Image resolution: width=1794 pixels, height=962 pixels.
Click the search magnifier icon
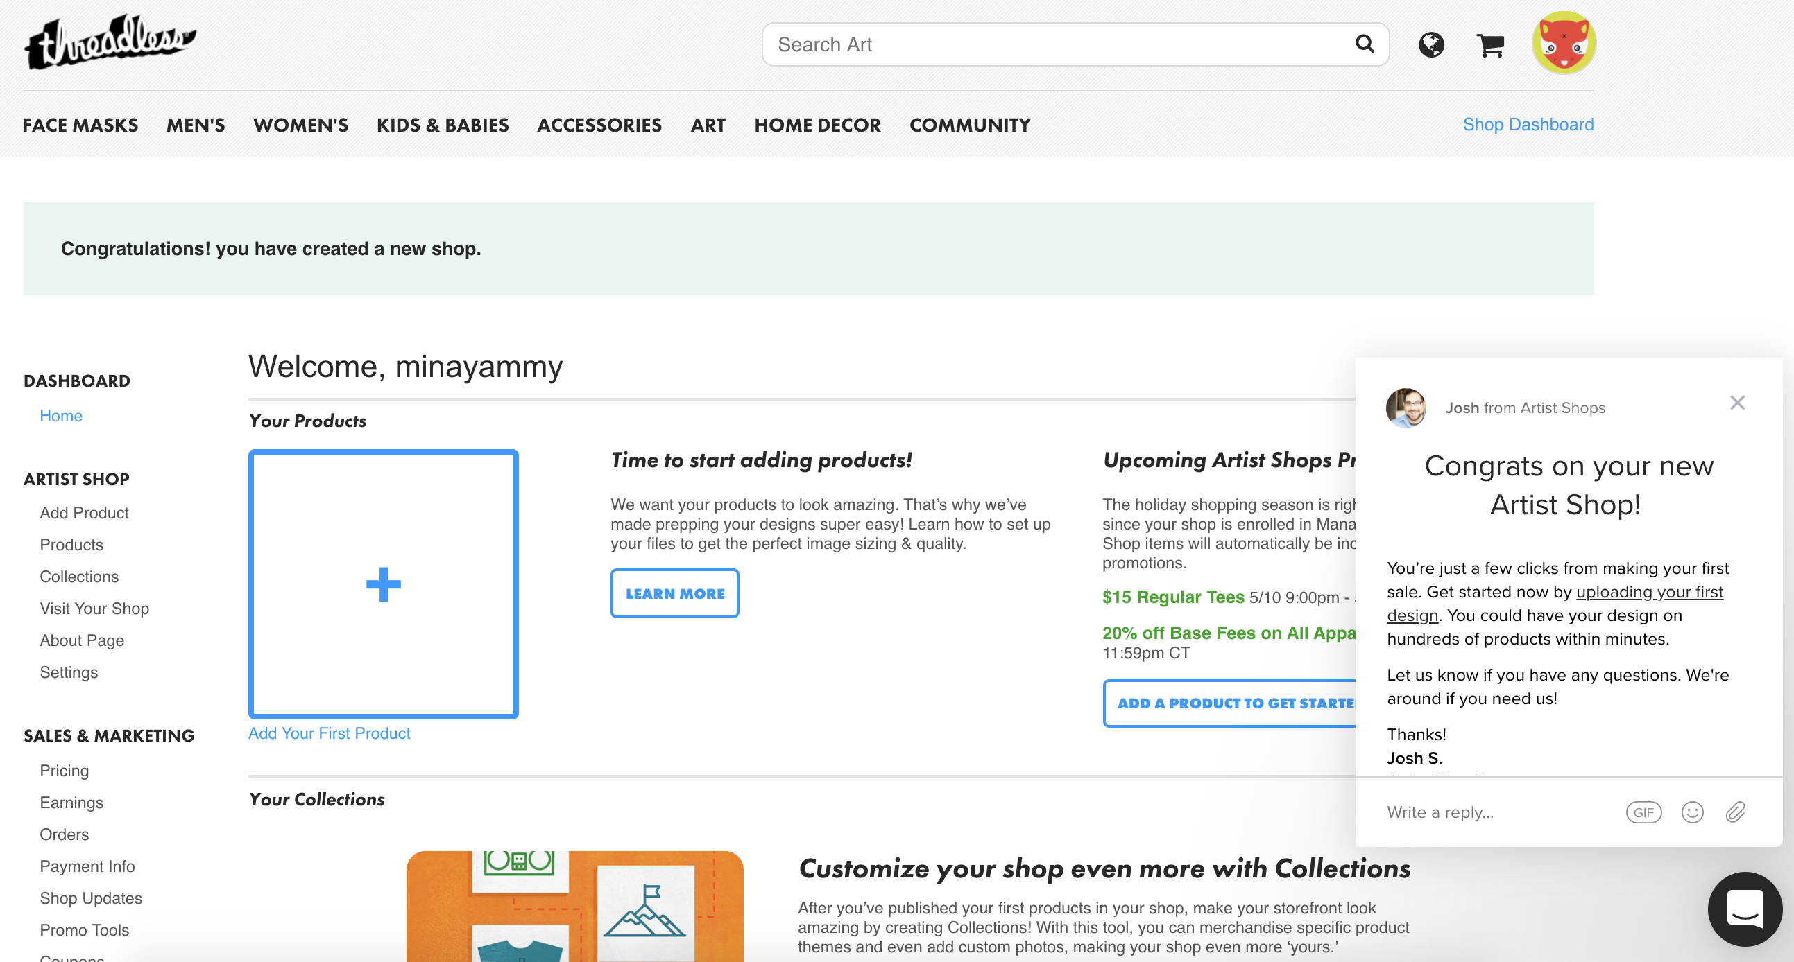coord(1365,44)
